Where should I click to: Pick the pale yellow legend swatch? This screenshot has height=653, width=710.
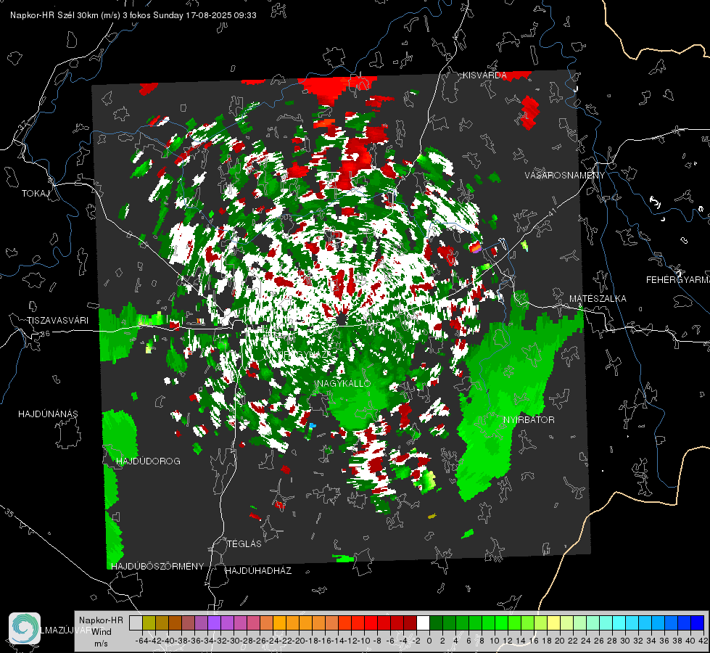click(x=554, y=623)
